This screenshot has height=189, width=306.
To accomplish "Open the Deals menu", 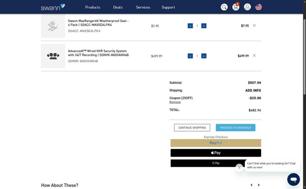I will (118, 7).
